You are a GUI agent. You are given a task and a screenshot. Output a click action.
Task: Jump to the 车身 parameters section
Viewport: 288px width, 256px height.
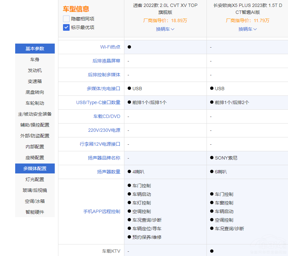[35, 59]
